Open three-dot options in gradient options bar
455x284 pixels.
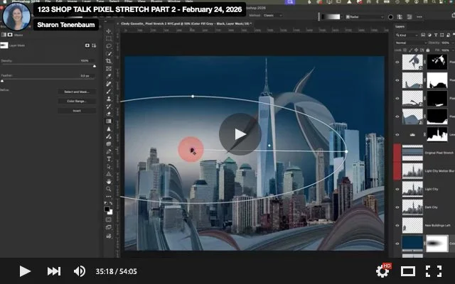(419, 17)
